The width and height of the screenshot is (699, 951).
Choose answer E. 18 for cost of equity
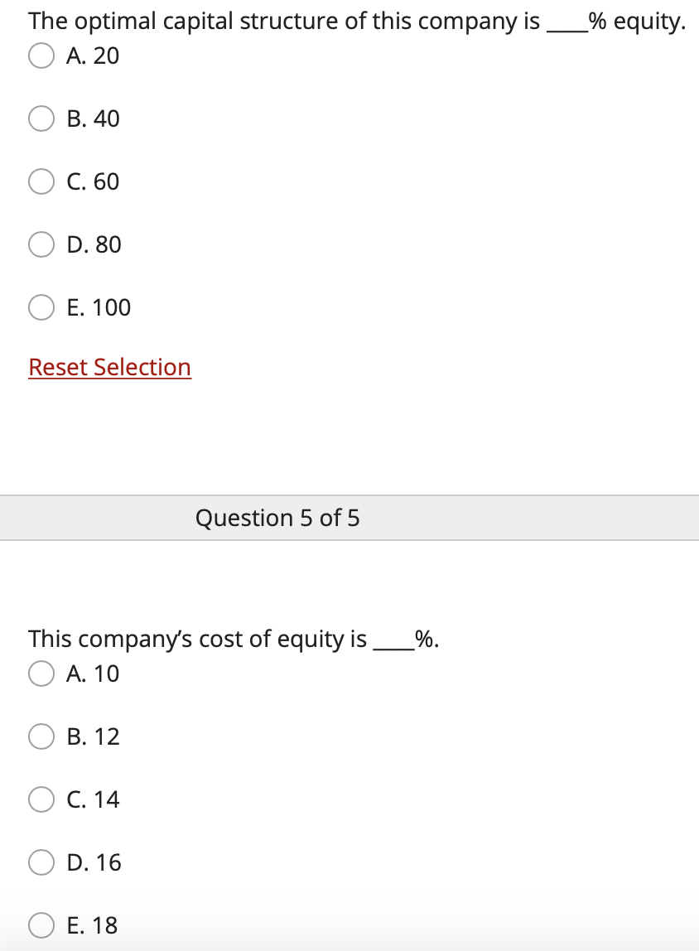[x=41, y=925]
